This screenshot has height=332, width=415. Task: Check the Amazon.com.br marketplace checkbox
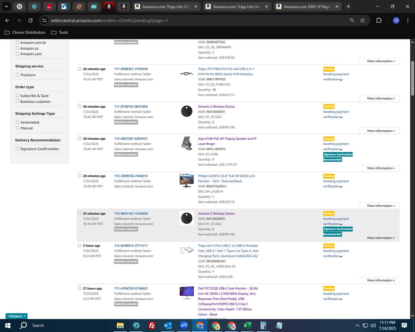[x=18, y=42]
